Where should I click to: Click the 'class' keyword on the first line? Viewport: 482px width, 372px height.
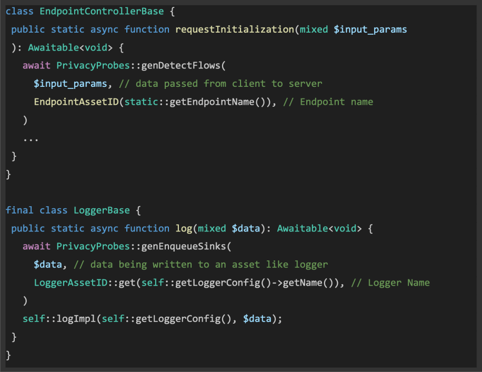click(x=19, y=11)
